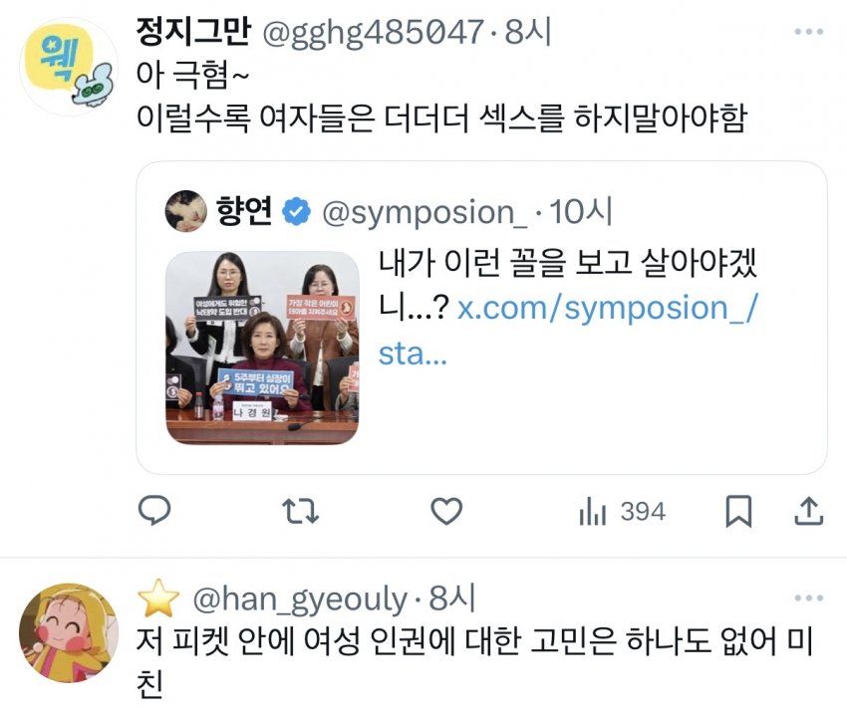The width and height of the screenshot is (847, 710).
Task: Retweet the first tweet
Action: coord(300,511)
